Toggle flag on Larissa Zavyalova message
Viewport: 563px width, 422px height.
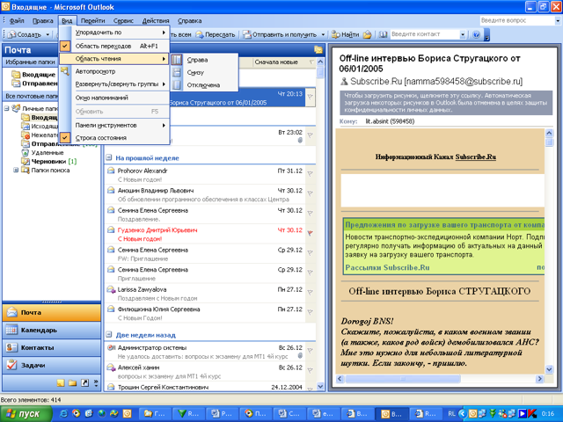pyautogui.click(x=311, y=293)
